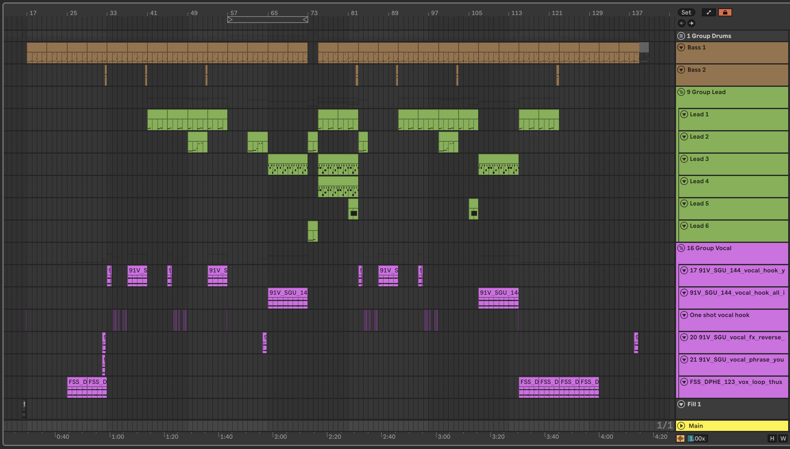Fold the Lead 3 track triangle
Screen dimensions: 790x449
click(x=684, y=159)
